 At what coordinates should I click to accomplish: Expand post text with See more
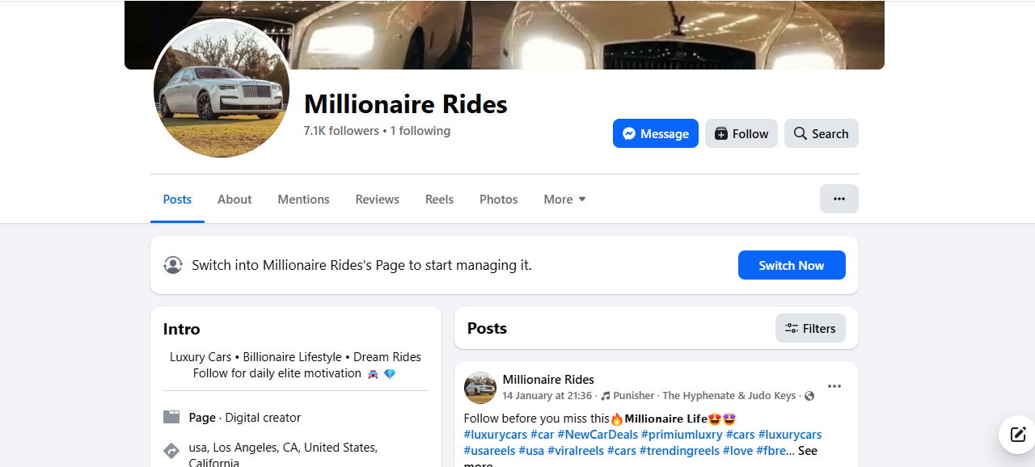(807, 451)
